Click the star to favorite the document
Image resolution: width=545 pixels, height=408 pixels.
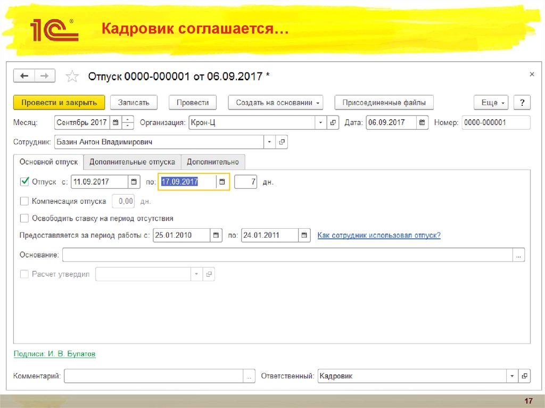point(72,76)
